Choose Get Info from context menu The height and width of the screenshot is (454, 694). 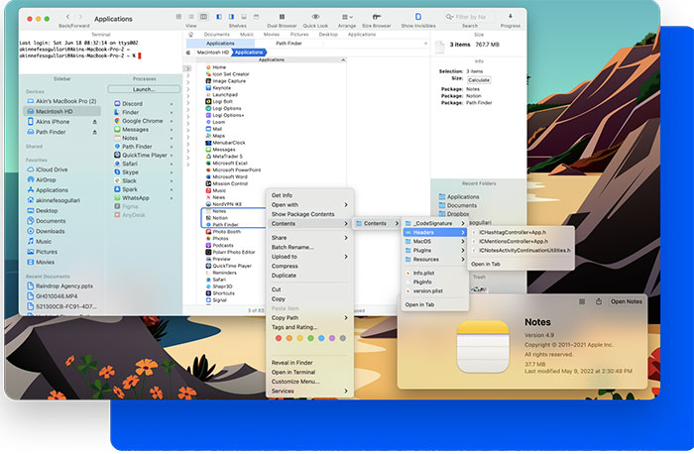coord(282,195)
